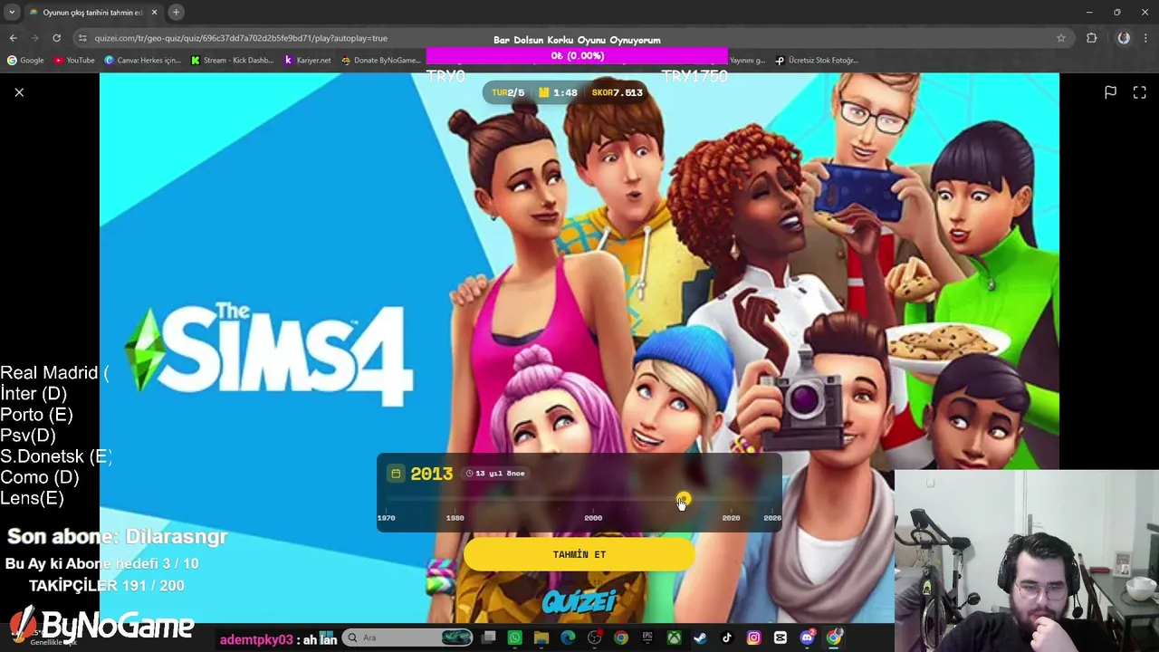
Task: Close the quiz with the X icon
Action: click(19, 92)
